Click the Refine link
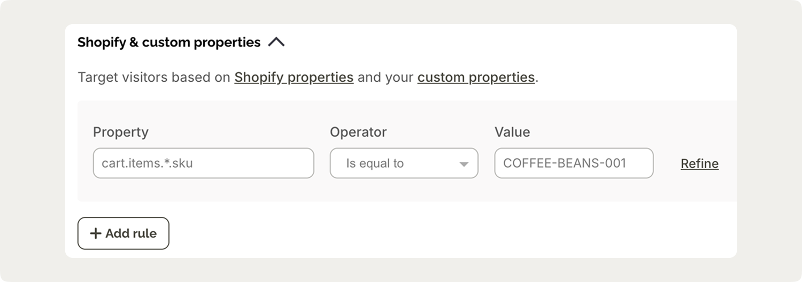The width and height of the screenshot is (802, 282). coord(699,163)
